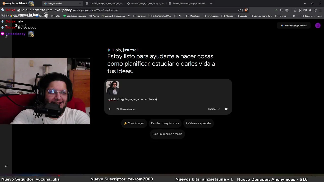Open Gemini settings gear in sidebar
Viewport: 324px width, 182px height.
coord(6,166)
